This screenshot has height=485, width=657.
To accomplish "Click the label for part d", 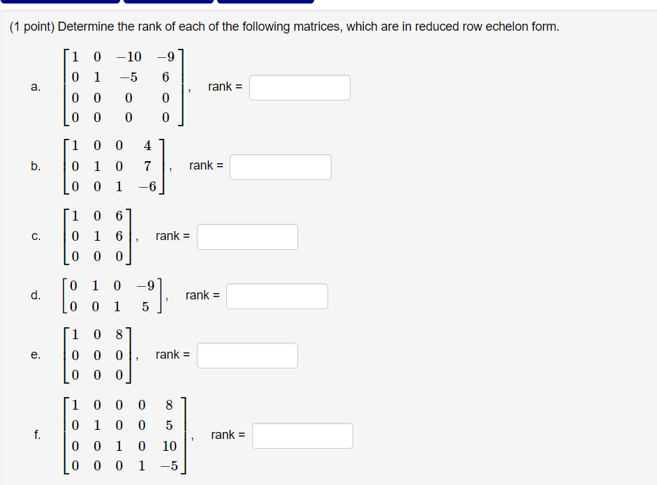I will tap(36, 296).
